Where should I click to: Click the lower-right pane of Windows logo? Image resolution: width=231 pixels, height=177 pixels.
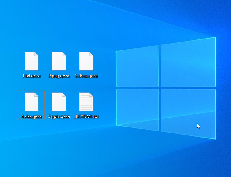coord(188,113)
